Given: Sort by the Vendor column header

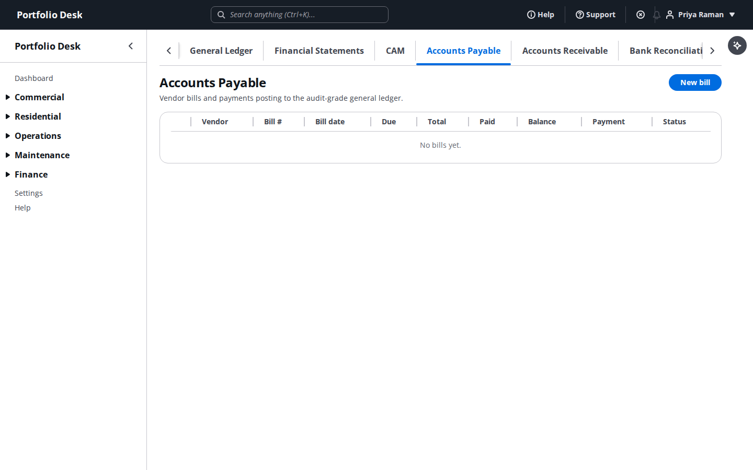Looking at the screenshot, I should pyautogui.click(x=215, y=122).
